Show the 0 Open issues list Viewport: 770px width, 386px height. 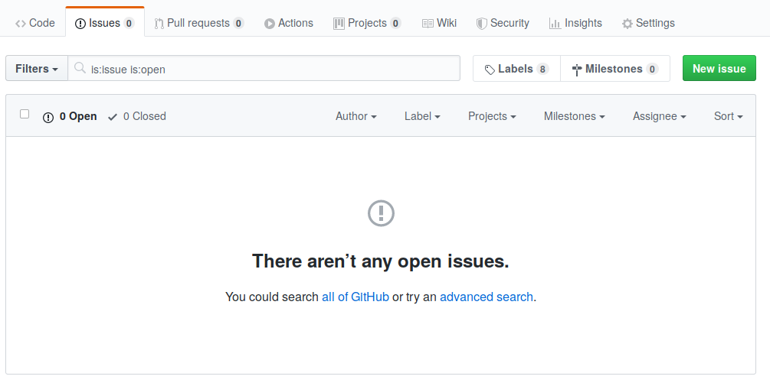70,116
